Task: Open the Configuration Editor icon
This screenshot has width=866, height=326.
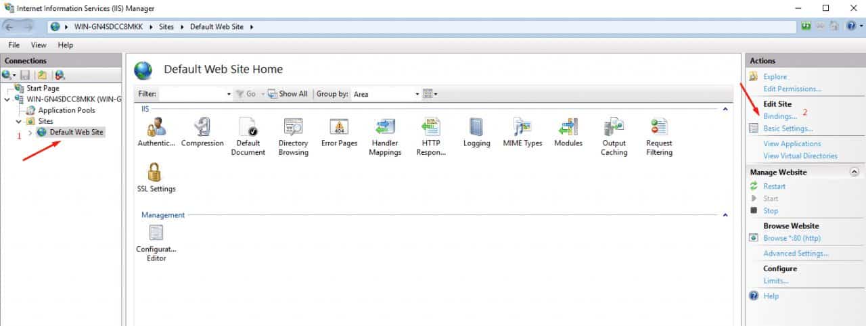Action: [156, 234]
